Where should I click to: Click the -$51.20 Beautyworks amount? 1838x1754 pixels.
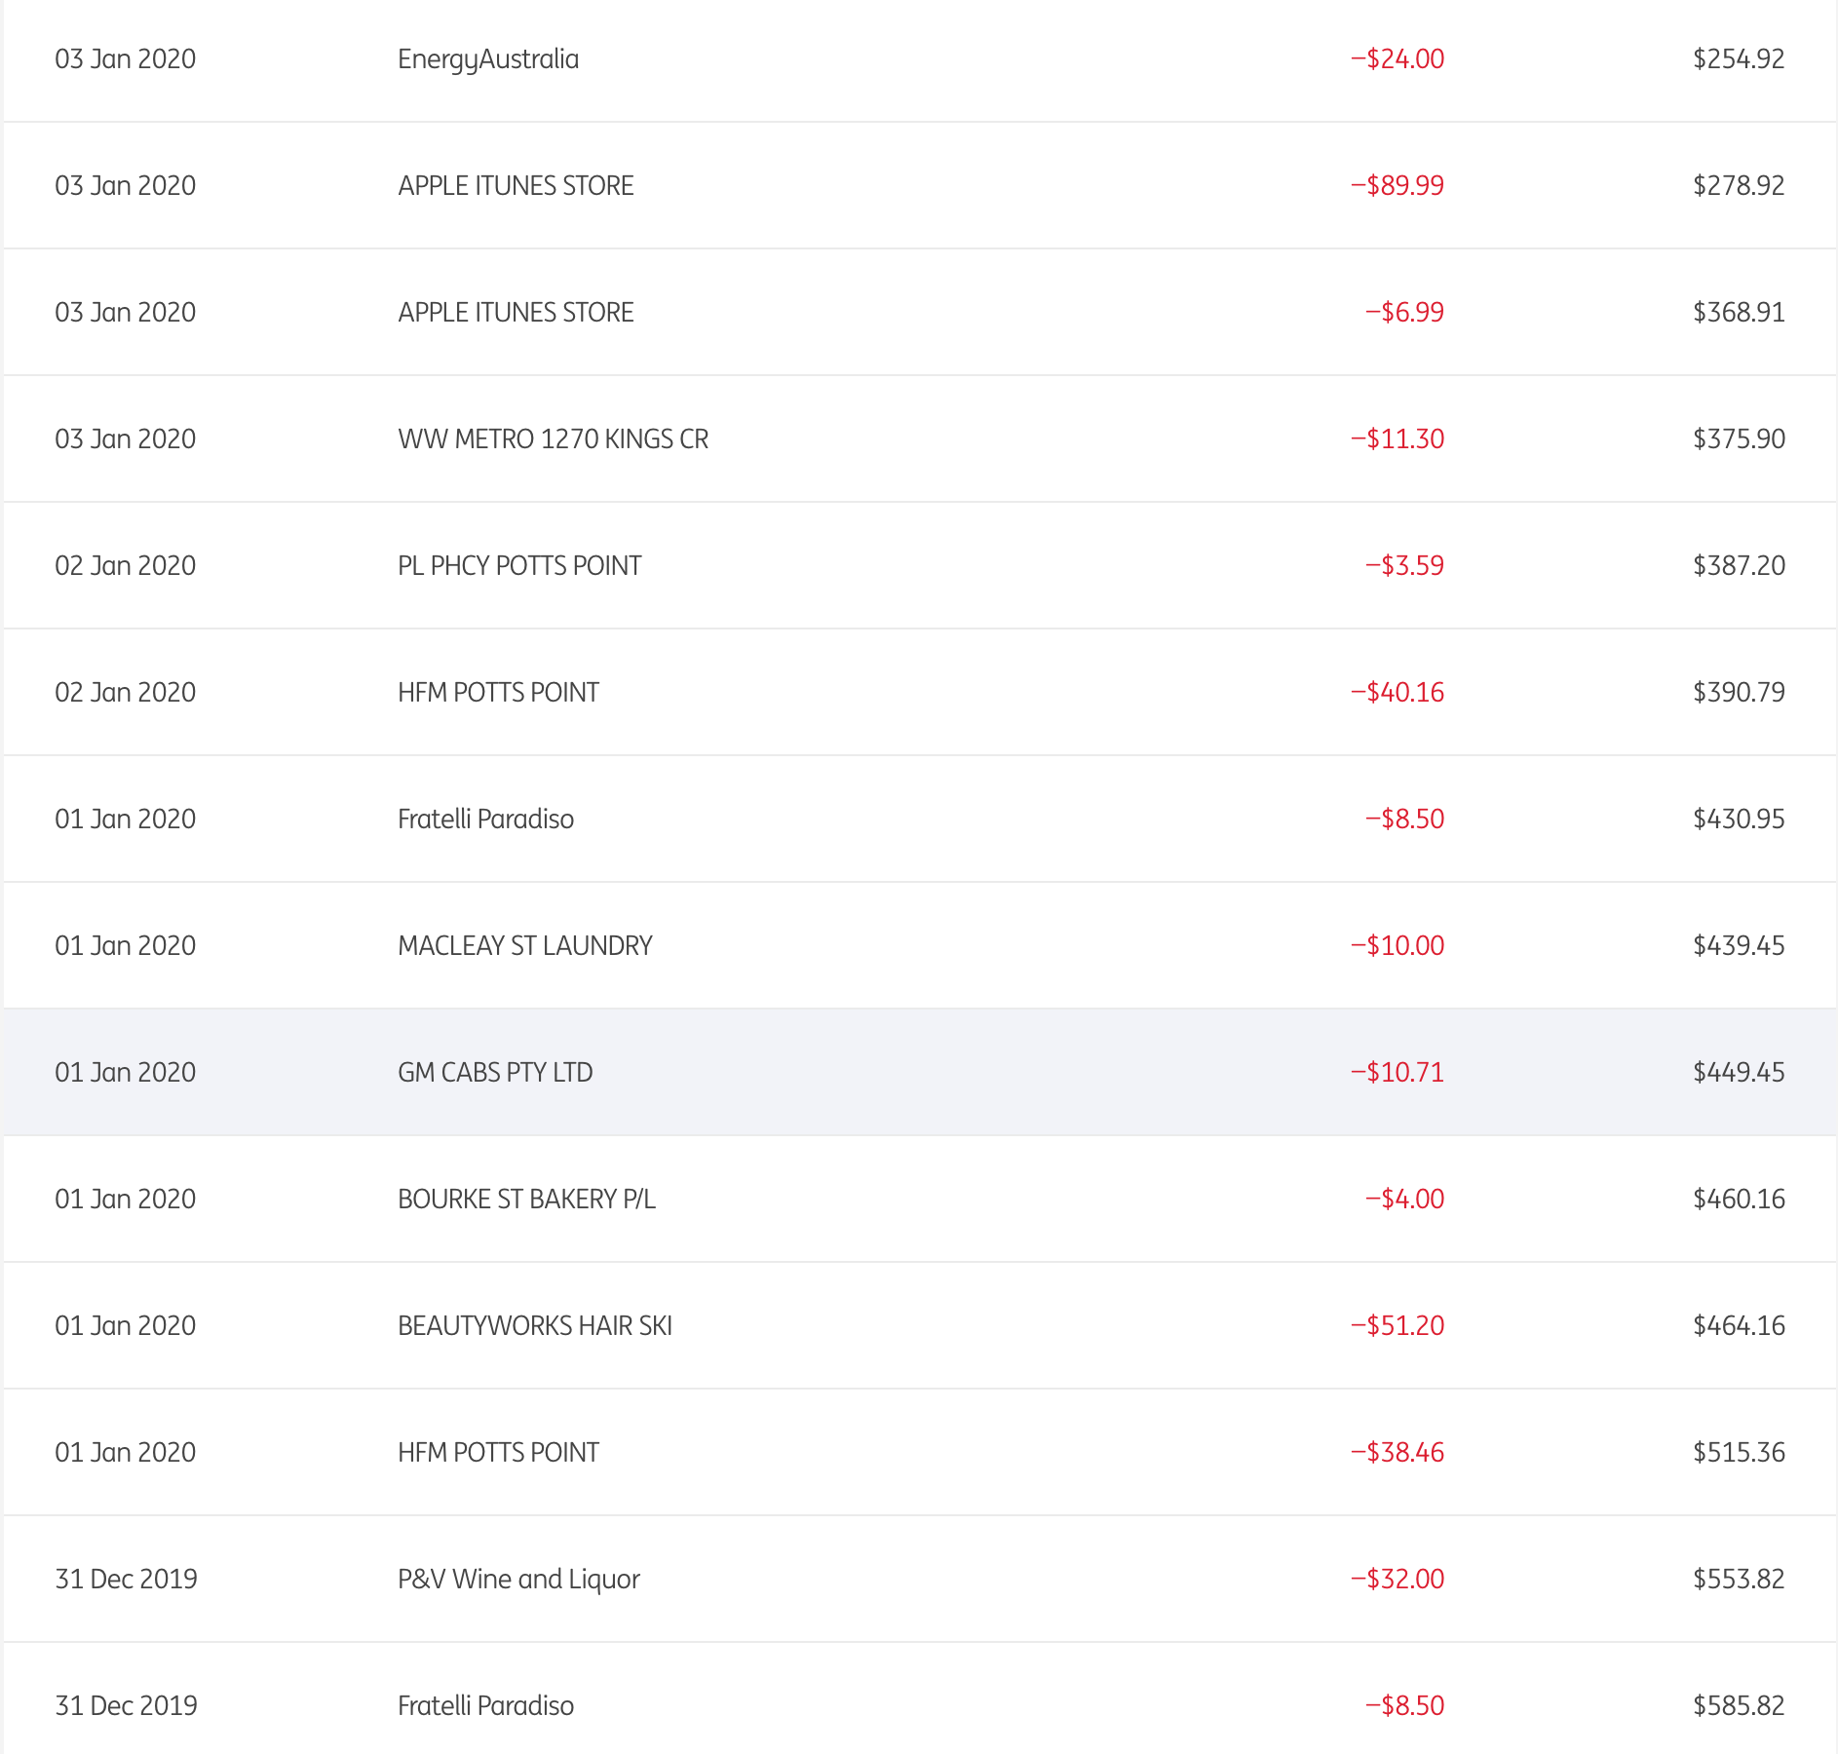coord(1397,1326)
